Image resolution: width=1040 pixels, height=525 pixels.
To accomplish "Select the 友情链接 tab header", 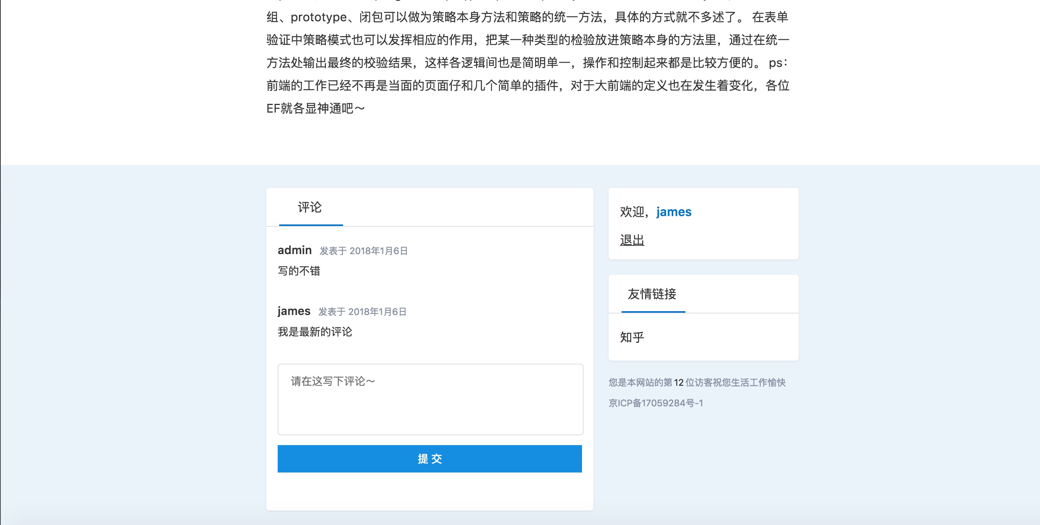I will point(652,294).
